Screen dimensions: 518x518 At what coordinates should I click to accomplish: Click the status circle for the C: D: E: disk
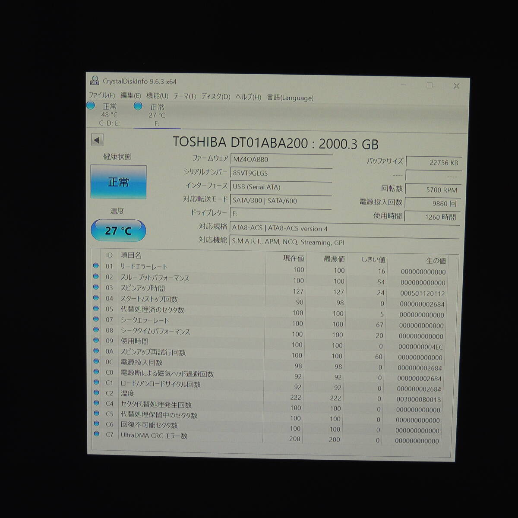91,105
